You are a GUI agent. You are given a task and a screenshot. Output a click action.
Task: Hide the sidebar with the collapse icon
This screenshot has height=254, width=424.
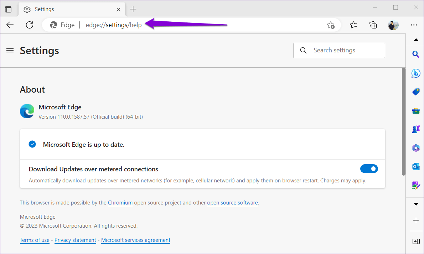tap(416, 241)
